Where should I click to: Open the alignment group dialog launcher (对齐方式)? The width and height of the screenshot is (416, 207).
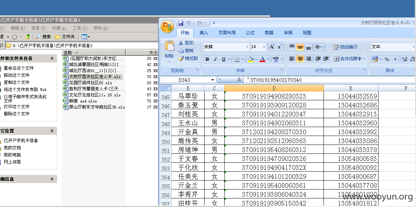coord(365,70)
